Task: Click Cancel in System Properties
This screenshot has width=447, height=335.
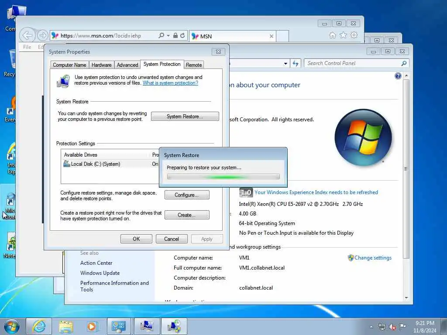Action: click(x=171, y=239)
